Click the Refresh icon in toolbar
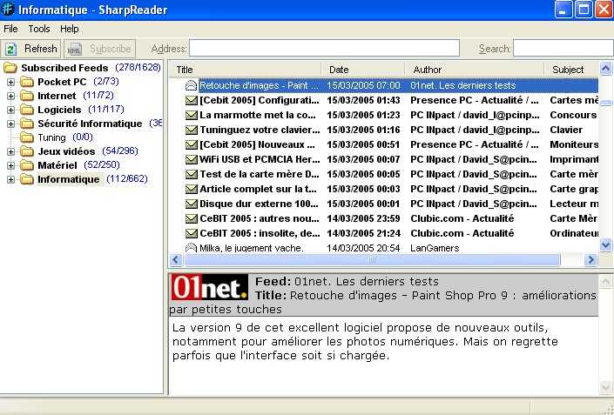Viewport: 614px width, 415px height. pos(10,49)
